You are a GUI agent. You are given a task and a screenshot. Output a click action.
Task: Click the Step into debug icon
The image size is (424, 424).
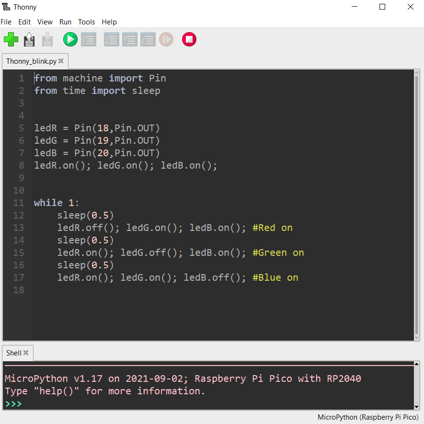click(x=130, y=39)
